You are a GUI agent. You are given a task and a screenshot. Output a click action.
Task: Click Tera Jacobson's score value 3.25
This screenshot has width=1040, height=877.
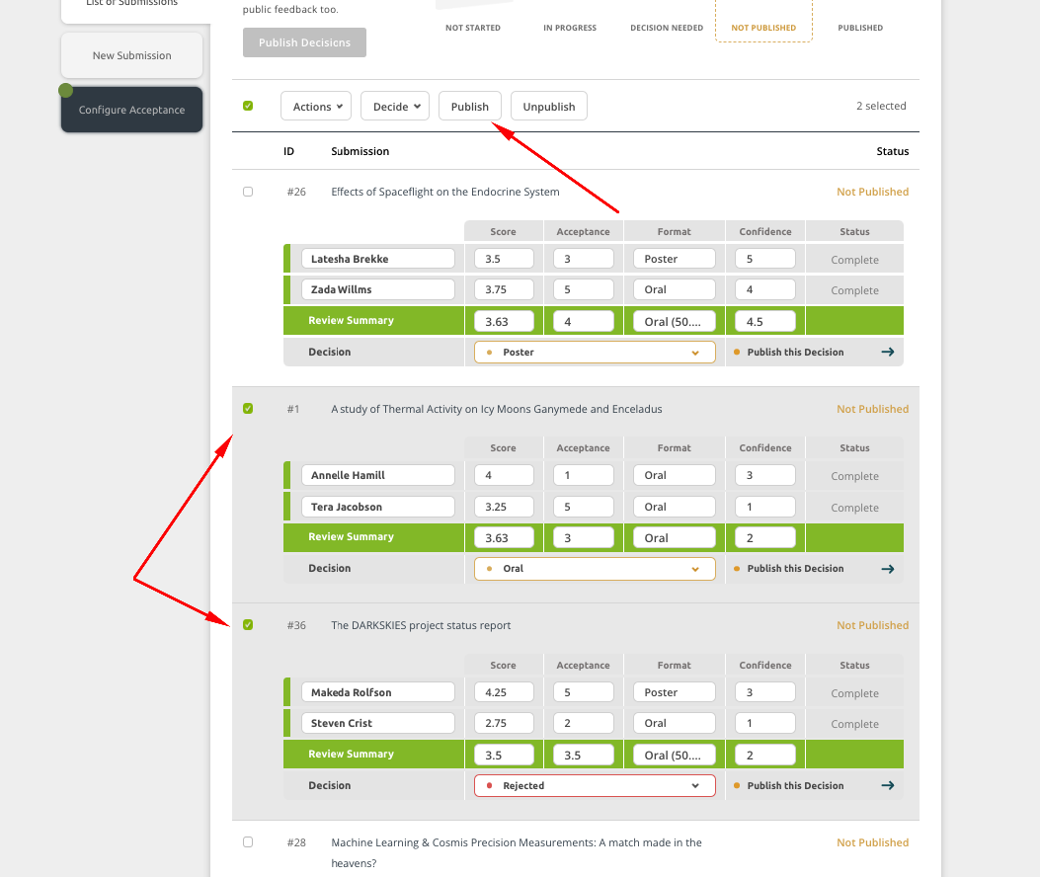coord(504,507)
